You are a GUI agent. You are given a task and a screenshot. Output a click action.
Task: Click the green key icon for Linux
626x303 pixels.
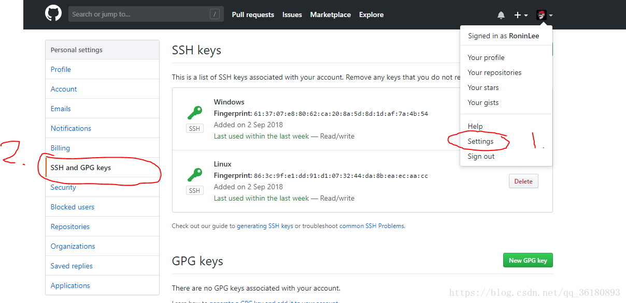(195, 175)
